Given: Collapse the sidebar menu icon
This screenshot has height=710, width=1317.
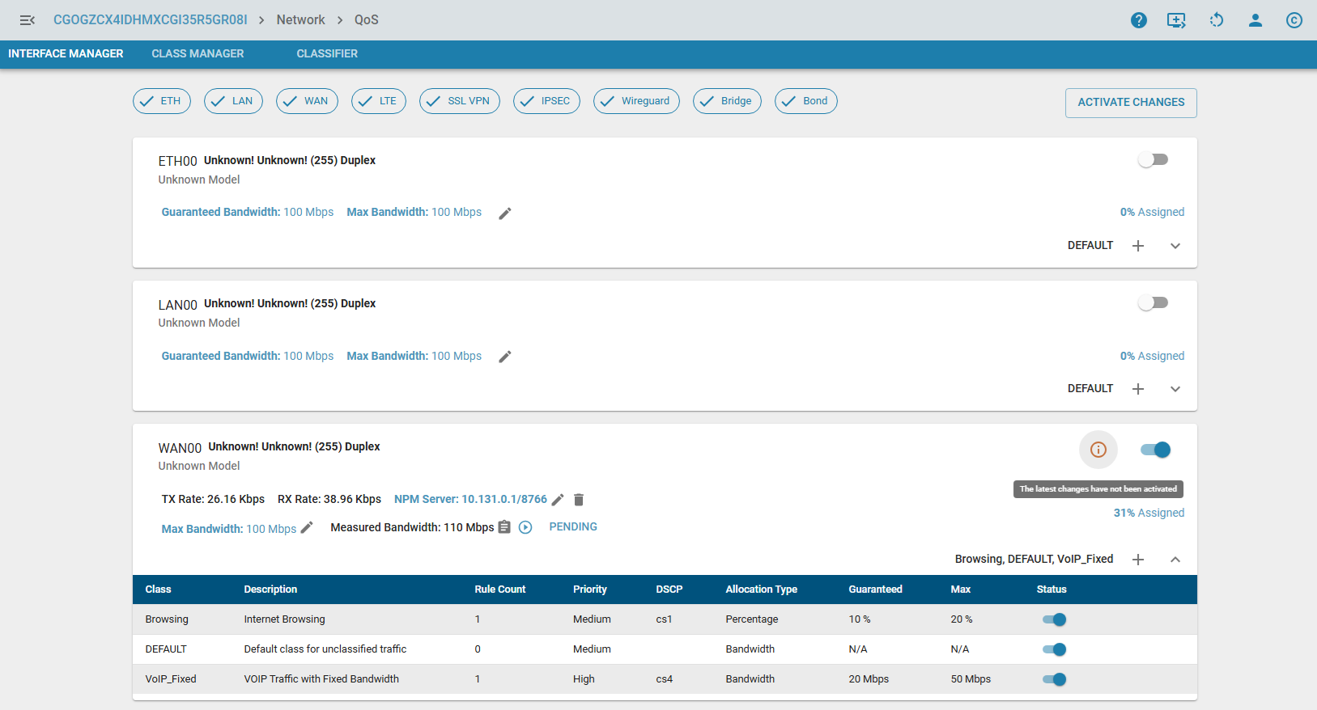Looking at the screenshot, I should pyautogui.click(x=27, y=20).
